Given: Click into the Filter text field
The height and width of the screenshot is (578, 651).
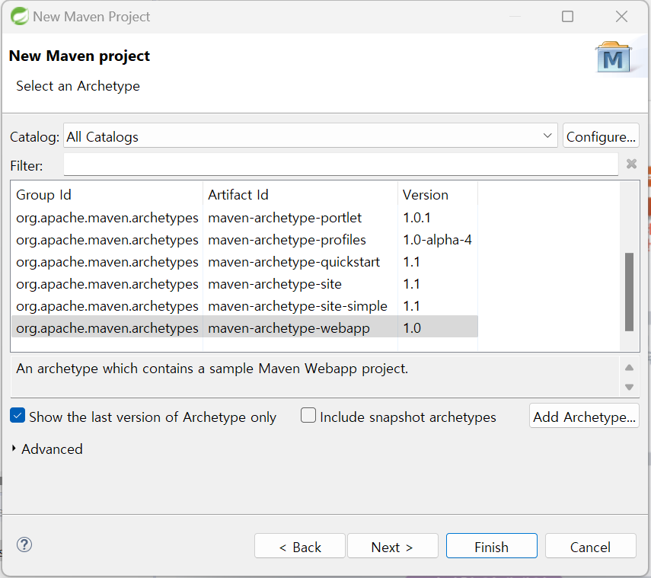Looking at the screenshot, I should [340, 164].
